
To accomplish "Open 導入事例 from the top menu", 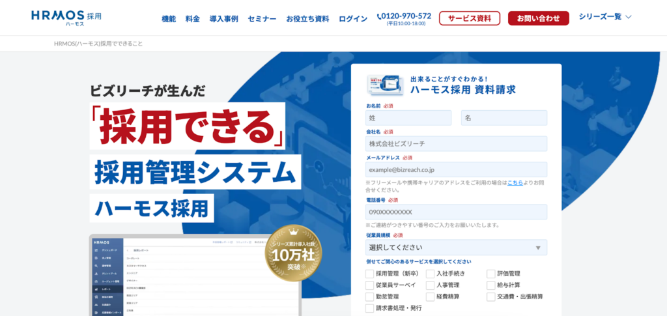I will (x=223, y=19).
